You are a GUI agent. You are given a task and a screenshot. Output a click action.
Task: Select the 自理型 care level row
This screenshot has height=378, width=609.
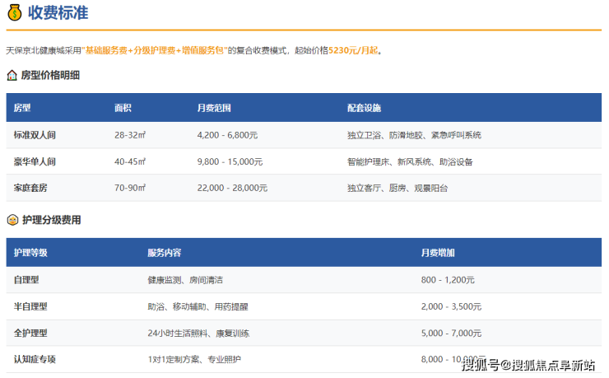tap(26, 280)
